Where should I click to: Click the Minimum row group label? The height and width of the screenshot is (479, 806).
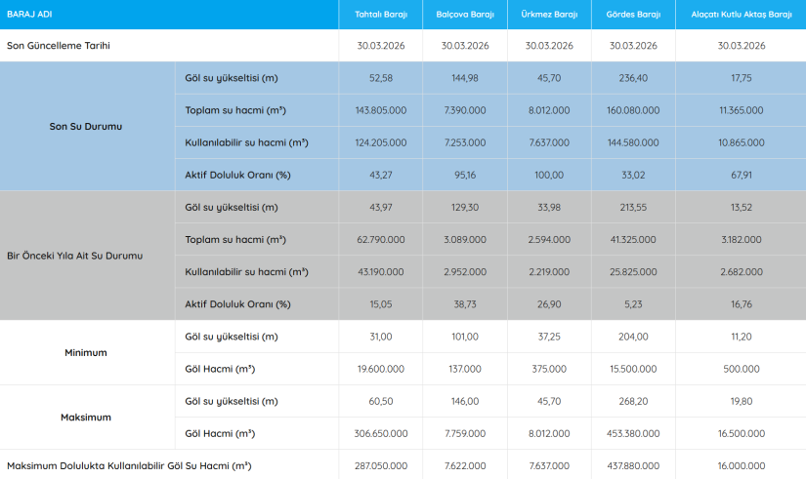tap(86, 352)
